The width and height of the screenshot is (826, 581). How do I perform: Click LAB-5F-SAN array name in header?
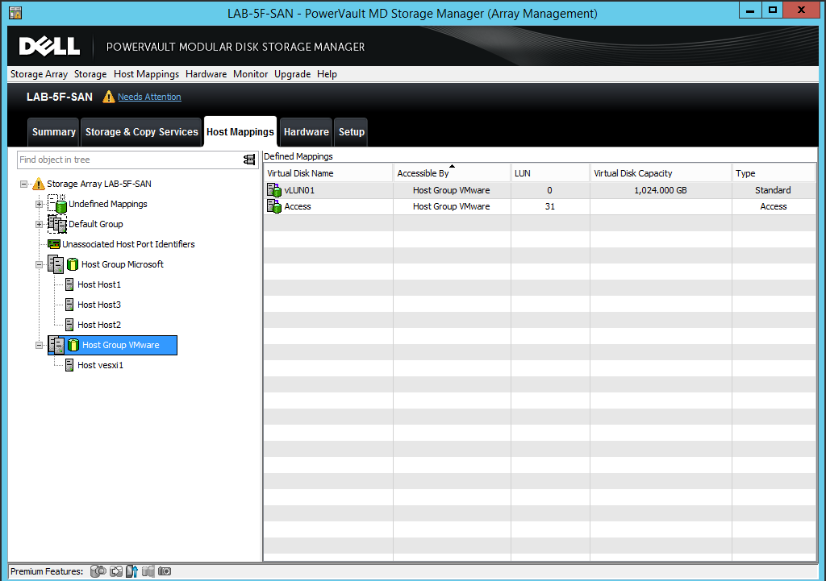[x=60, y=97]
